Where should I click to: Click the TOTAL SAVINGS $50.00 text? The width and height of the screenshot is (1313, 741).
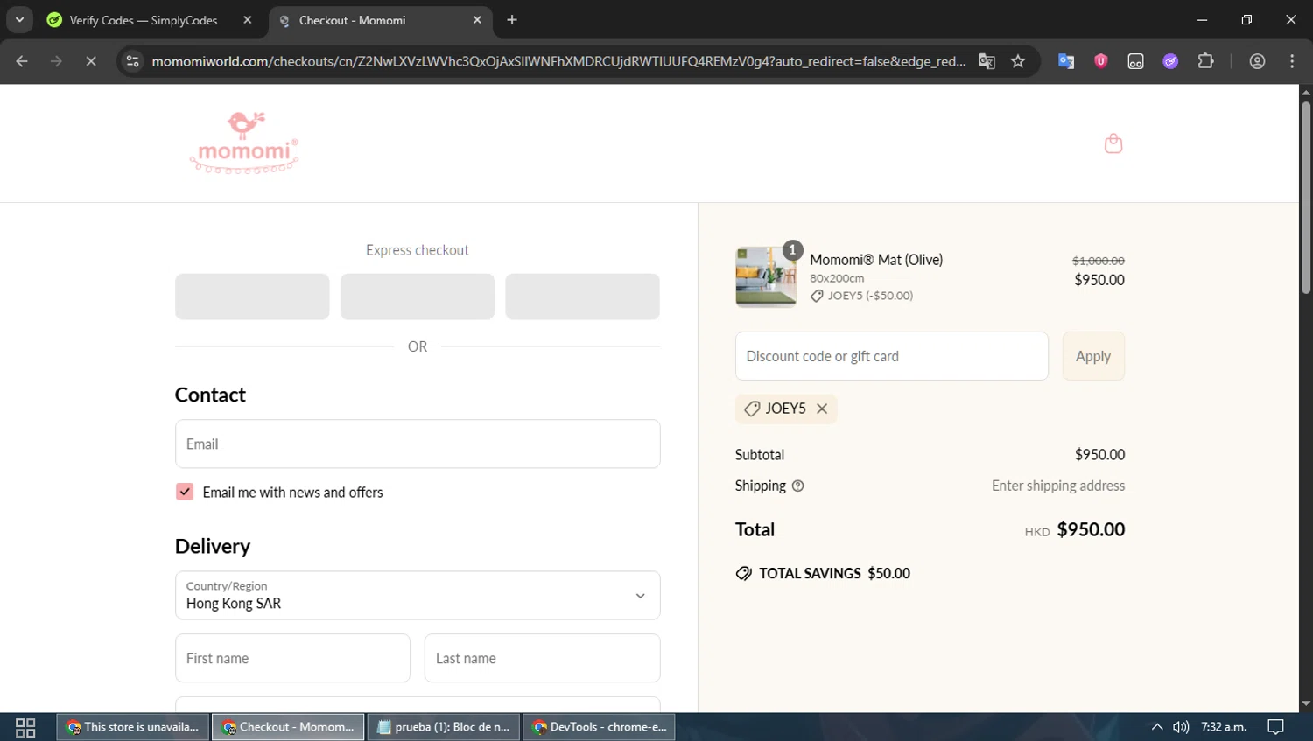coord(834,574)
